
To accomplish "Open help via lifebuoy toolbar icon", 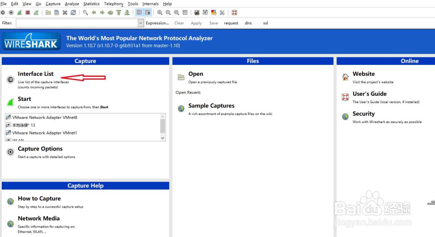I will point(234,12).
